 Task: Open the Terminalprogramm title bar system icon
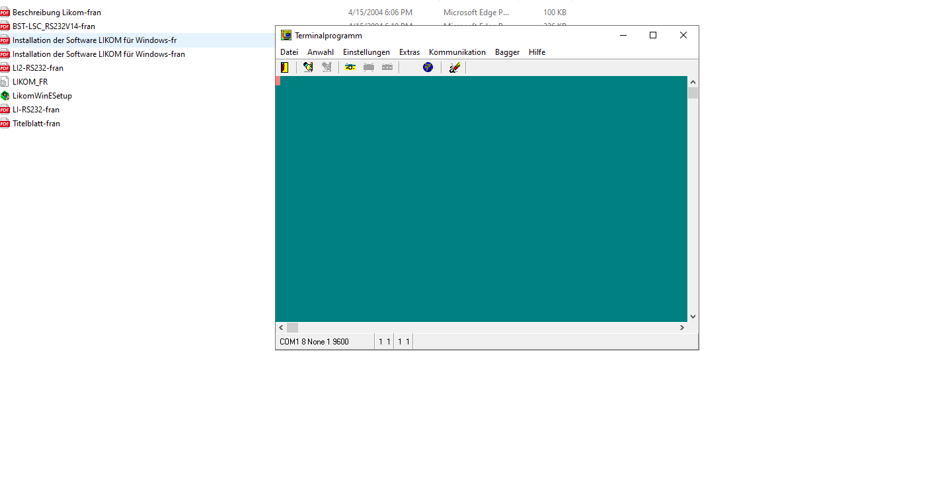[x=286, y=36]
